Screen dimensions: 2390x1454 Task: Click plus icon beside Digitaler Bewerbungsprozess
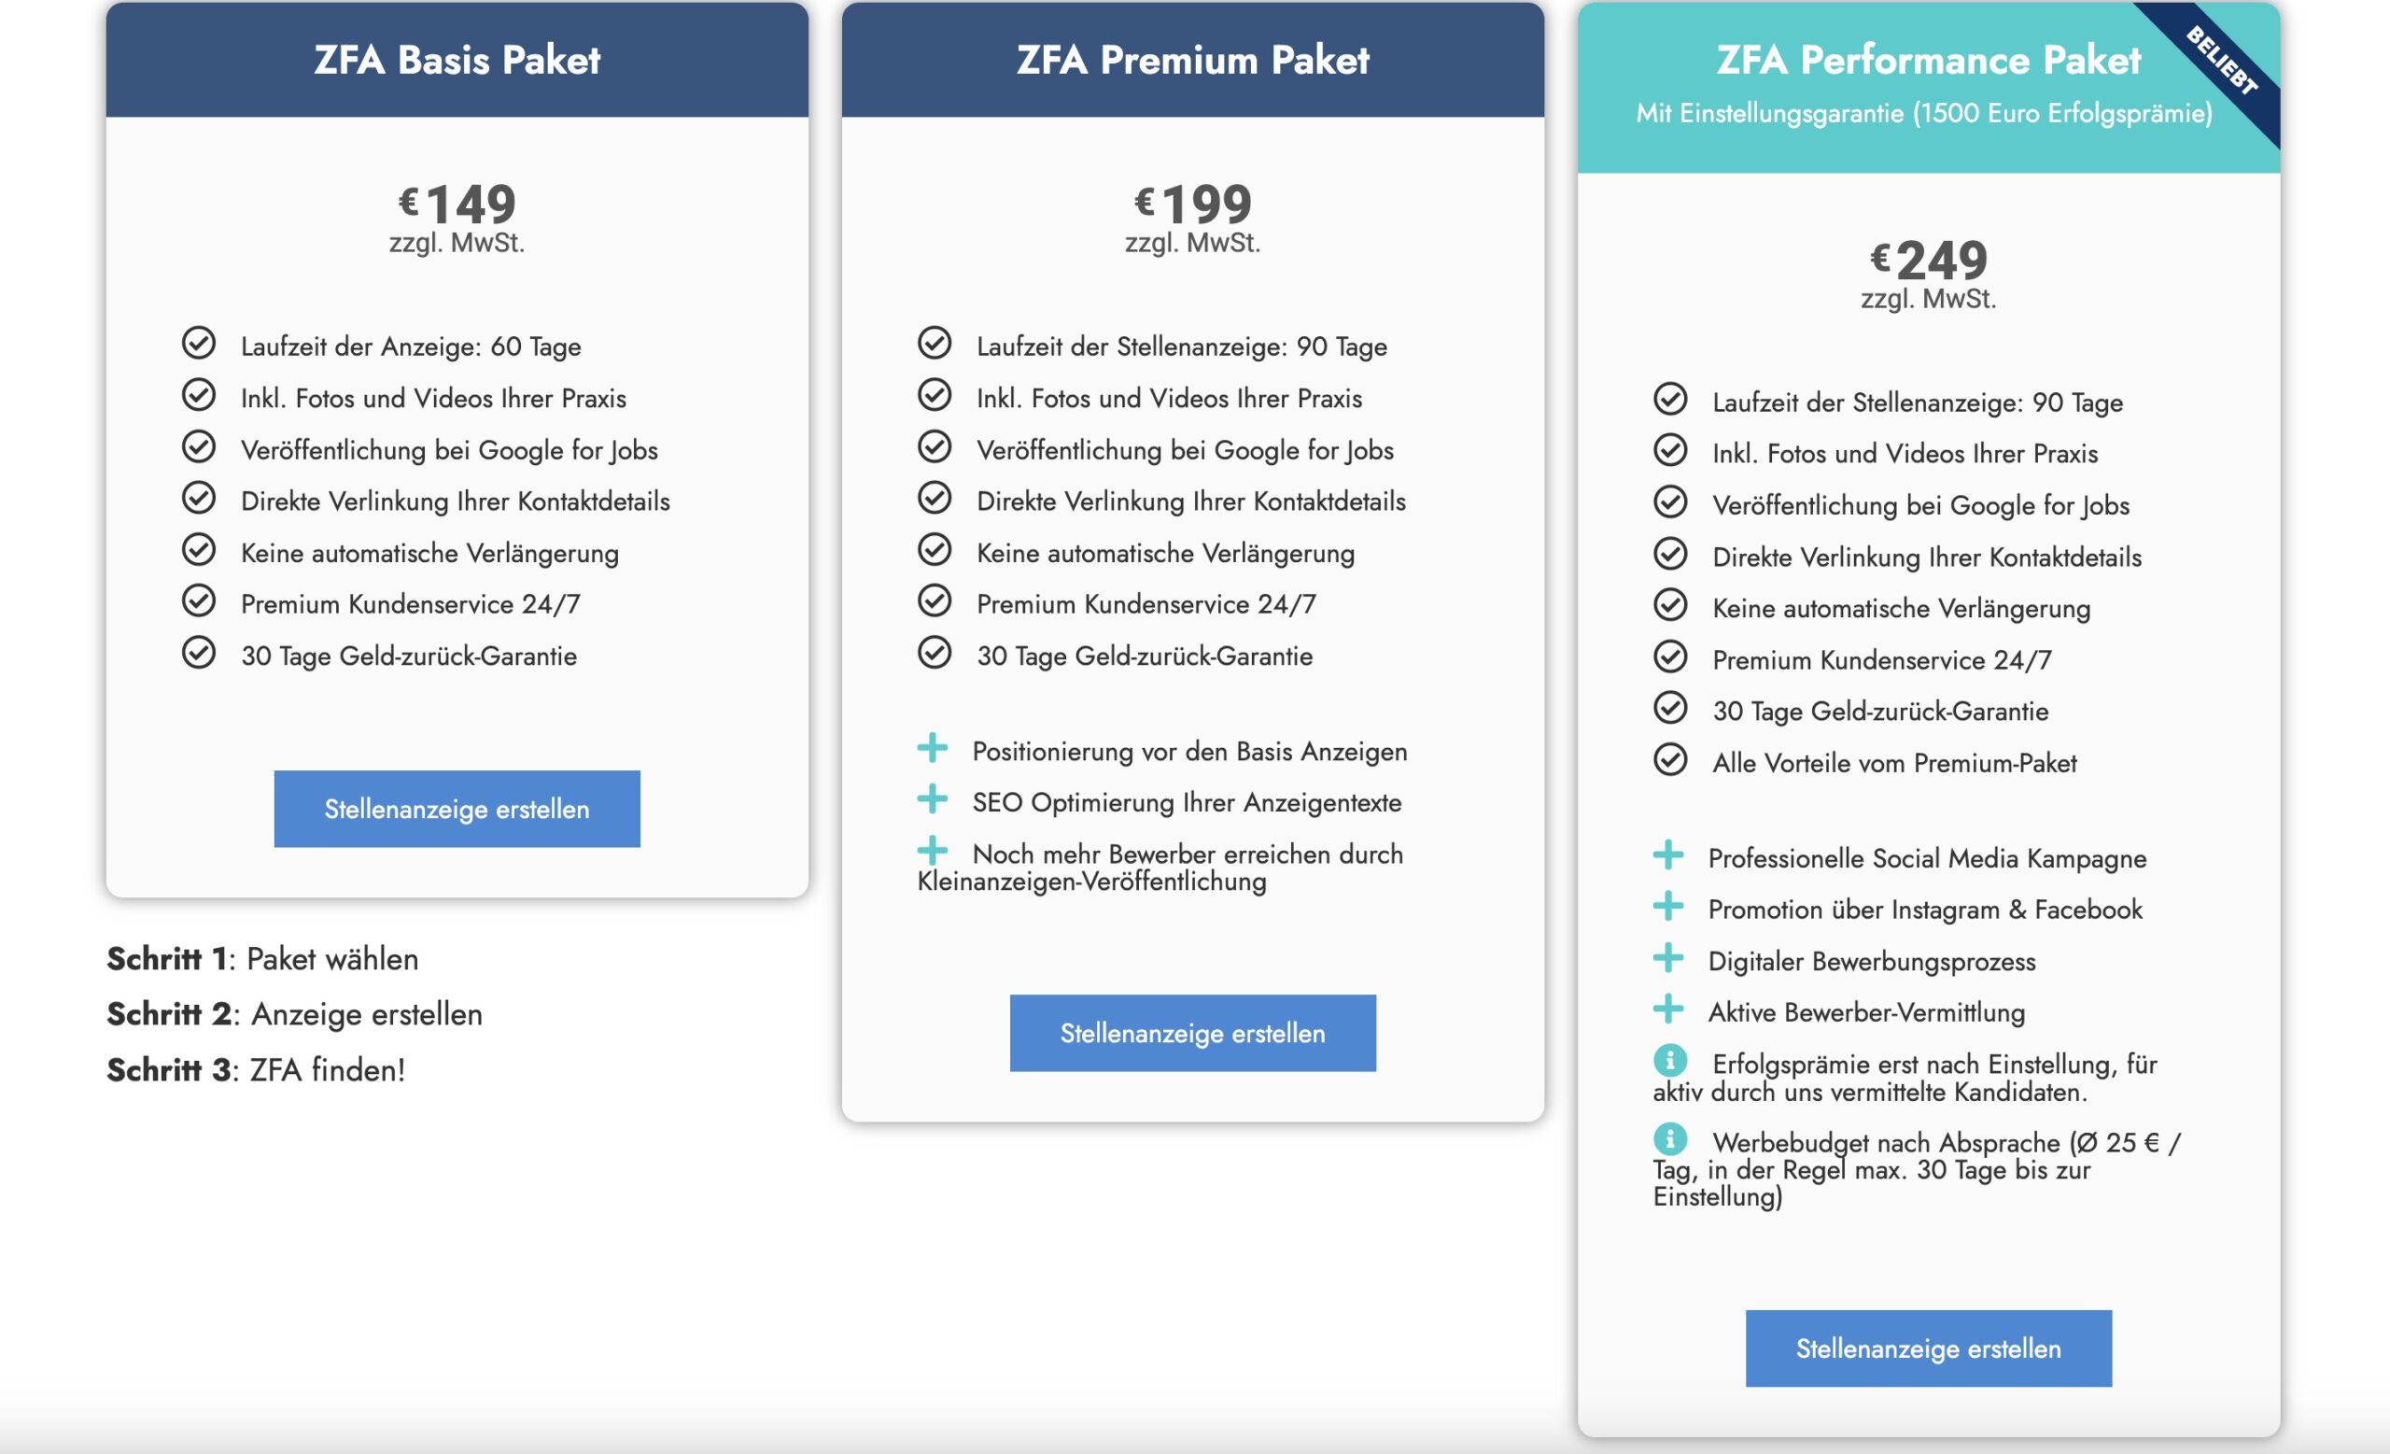[x=1667, y=957]
